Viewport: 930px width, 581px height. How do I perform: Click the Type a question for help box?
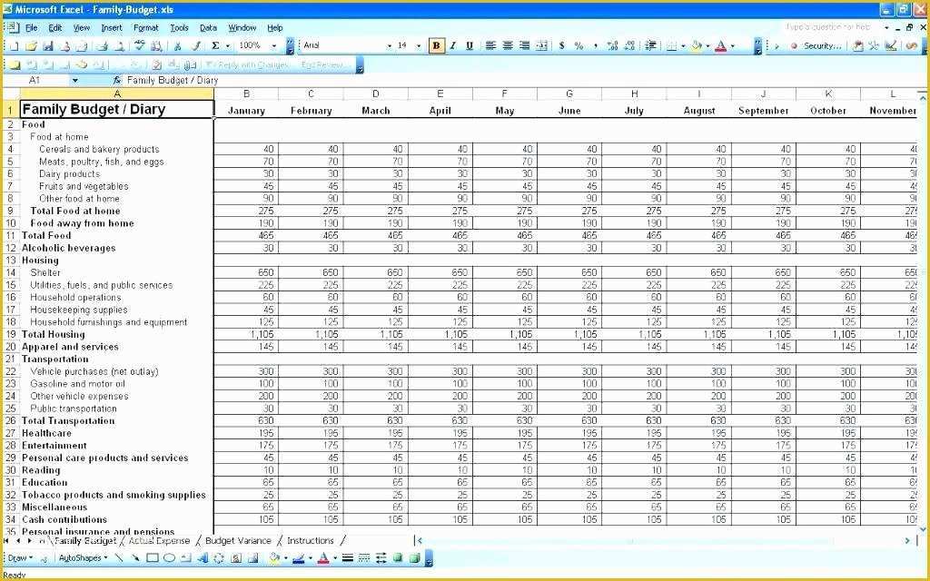point(828,27)
